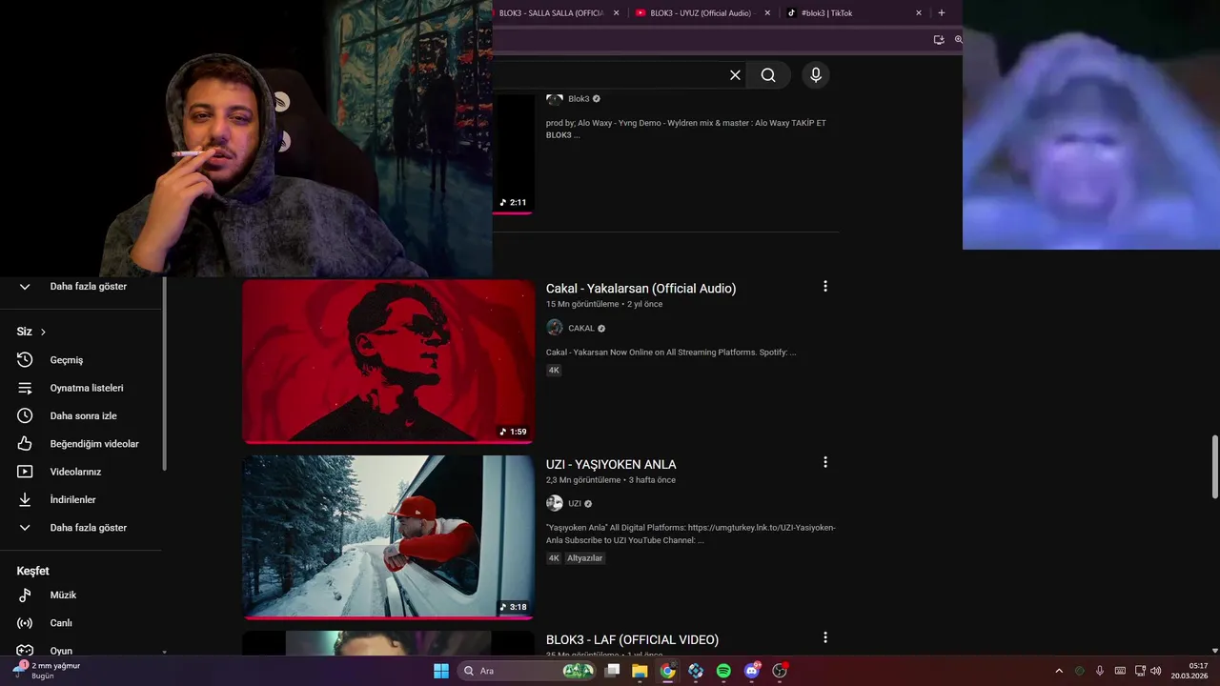Click the browser zoom magnifier icon

958,40
